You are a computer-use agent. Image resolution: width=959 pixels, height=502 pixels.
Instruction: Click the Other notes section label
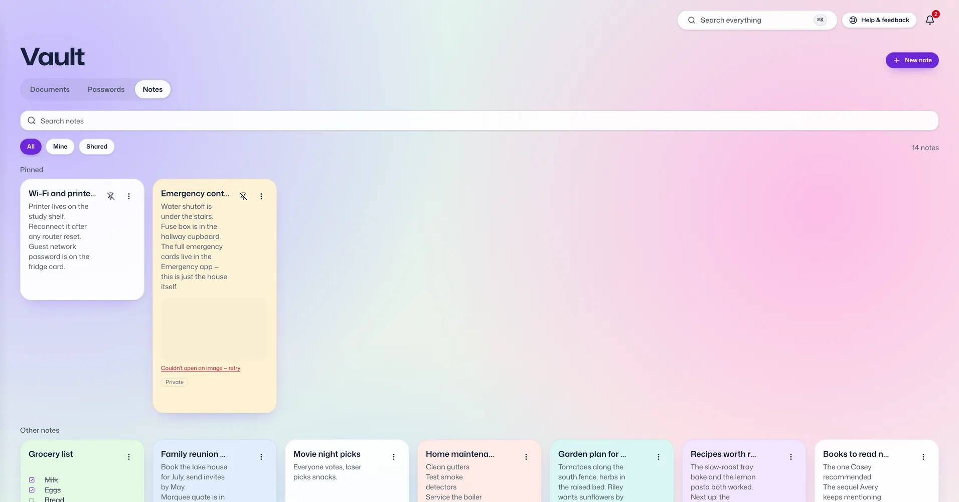tap(40, 430)
